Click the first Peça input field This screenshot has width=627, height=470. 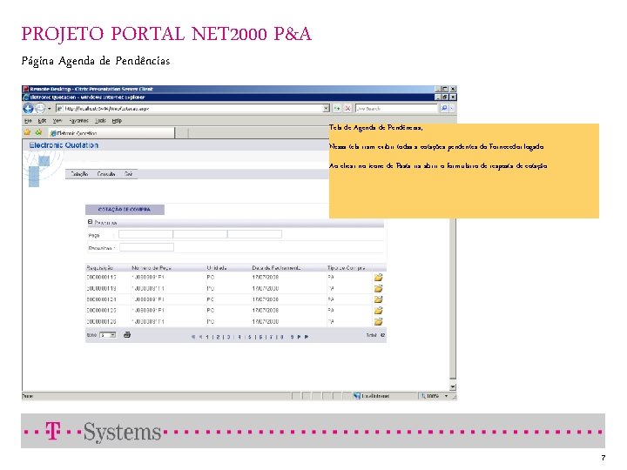[x=145, y=234]
